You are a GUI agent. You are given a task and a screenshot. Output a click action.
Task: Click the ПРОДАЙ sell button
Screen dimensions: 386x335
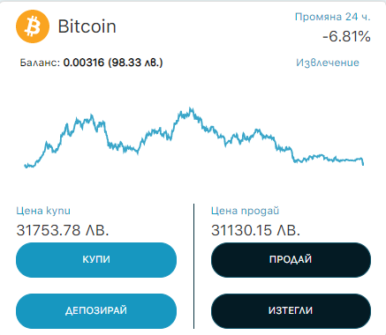pyautogui.click(x=291, y=260)
